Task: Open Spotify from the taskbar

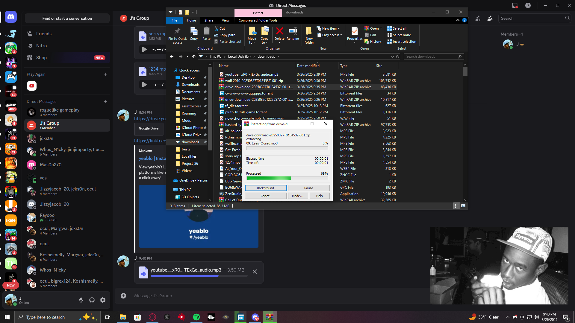Action: [x=196, y=317]
